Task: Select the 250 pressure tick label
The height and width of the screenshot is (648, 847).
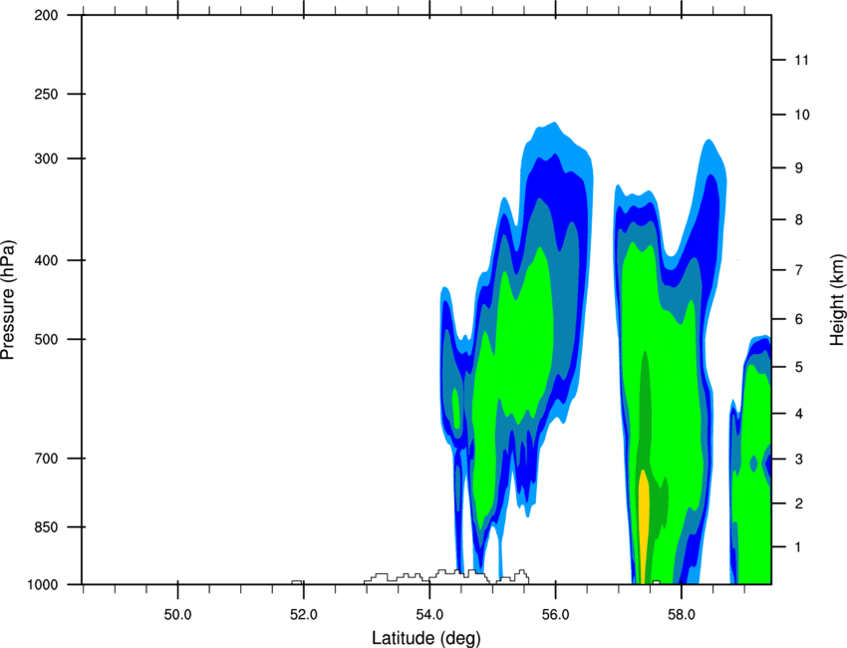Action: point(47,94)
